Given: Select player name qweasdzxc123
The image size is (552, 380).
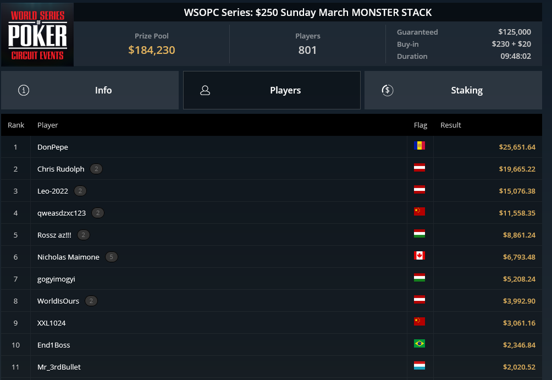Looking at the screenshot, I should tap(62, 213).
